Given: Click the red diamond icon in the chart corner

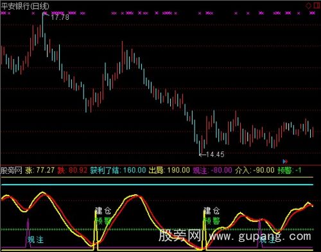Looking at the screenshot, I should [308, 6].
